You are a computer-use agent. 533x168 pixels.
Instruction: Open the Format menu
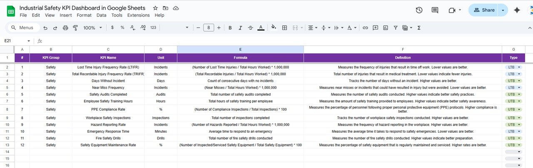click(x=84, y=15)
